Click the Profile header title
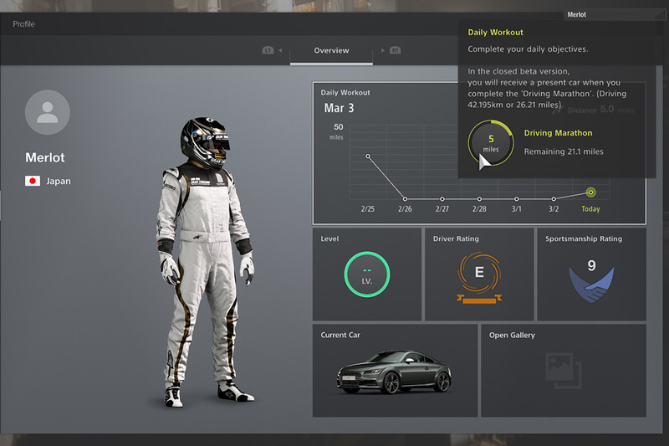The image size is (669, 446). click(x=23, y=24)
